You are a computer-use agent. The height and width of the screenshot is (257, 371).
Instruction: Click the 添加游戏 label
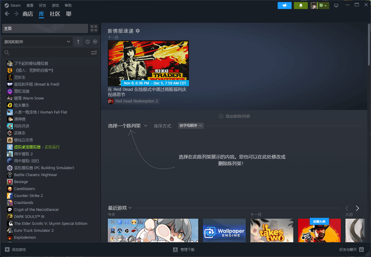[19, 250]
